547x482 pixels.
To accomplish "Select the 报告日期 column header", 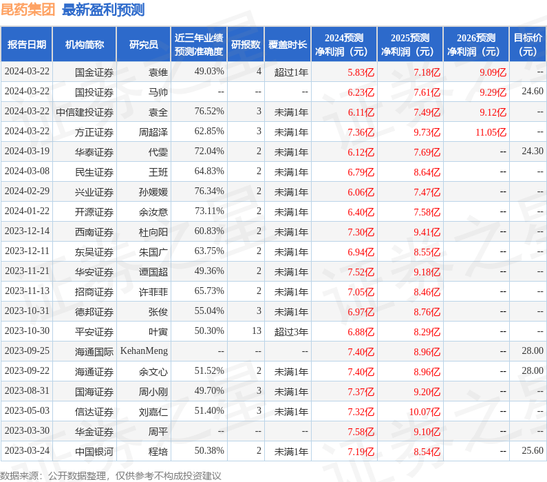I will pyautogui.click(x=27, y=44).
